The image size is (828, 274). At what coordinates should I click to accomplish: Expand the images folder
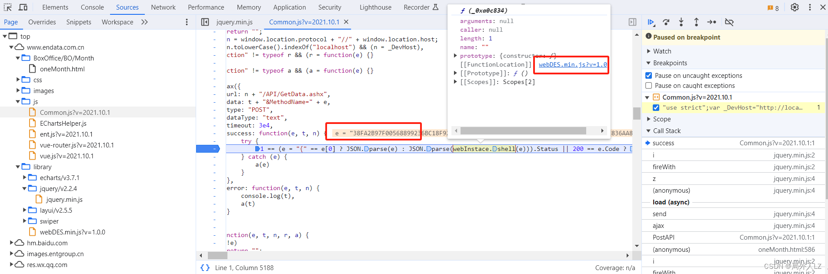click(x=18, y=90)
